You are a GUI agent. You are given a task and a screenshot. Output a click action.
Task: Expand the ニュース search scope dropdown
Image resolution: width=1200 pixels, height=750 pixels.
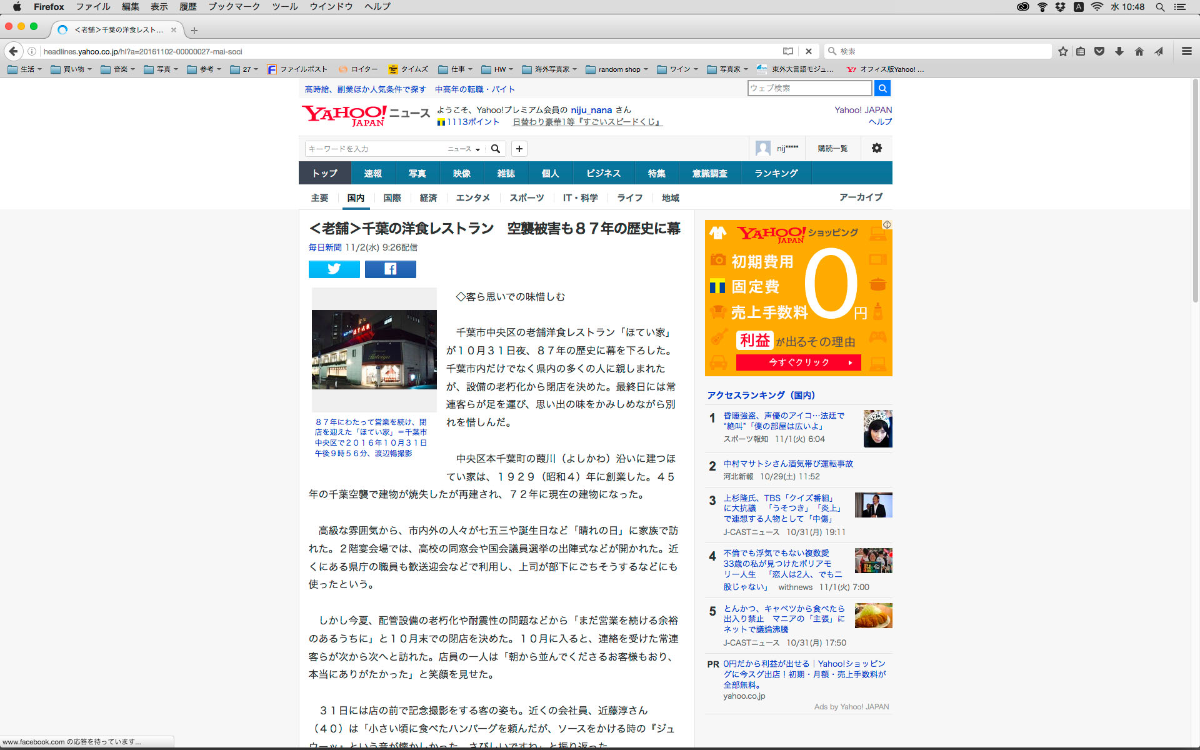(x=464, y=149)
